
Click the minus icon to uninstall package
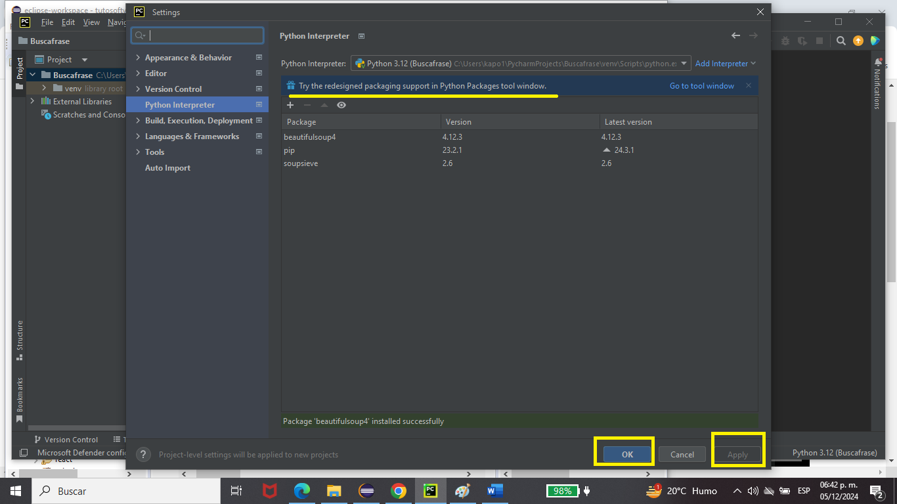tap(307, 105)
